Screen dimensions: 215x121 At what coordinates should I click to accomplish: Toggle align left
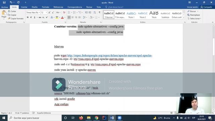(69, 17)
